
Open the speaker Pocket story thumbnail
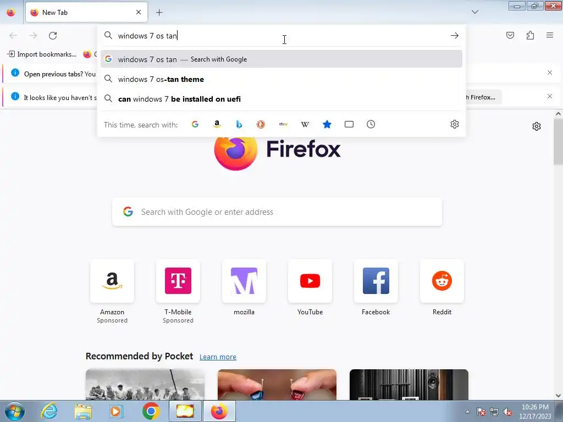(x=409, y=385)
